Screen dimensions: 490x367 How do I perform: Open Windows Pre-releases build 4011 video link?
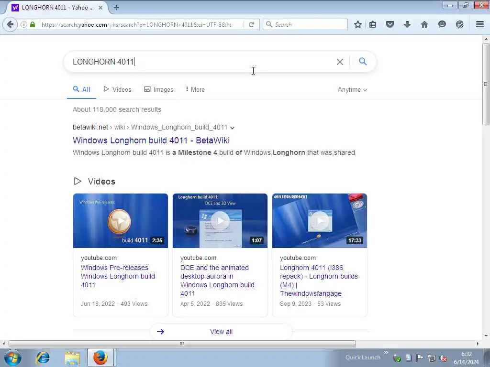[118, 276]
